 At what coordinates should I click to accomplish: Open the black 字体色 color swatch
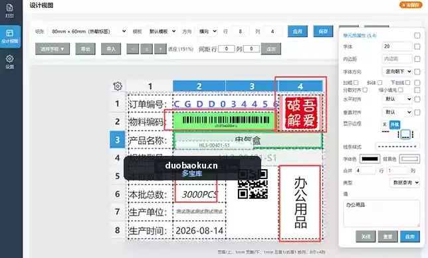click(370, 159)
